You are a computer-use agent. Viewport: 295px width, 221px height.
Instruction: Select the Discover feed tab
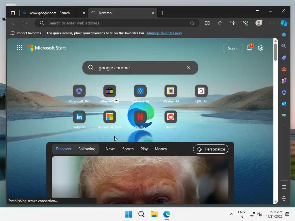coord(63,149)
